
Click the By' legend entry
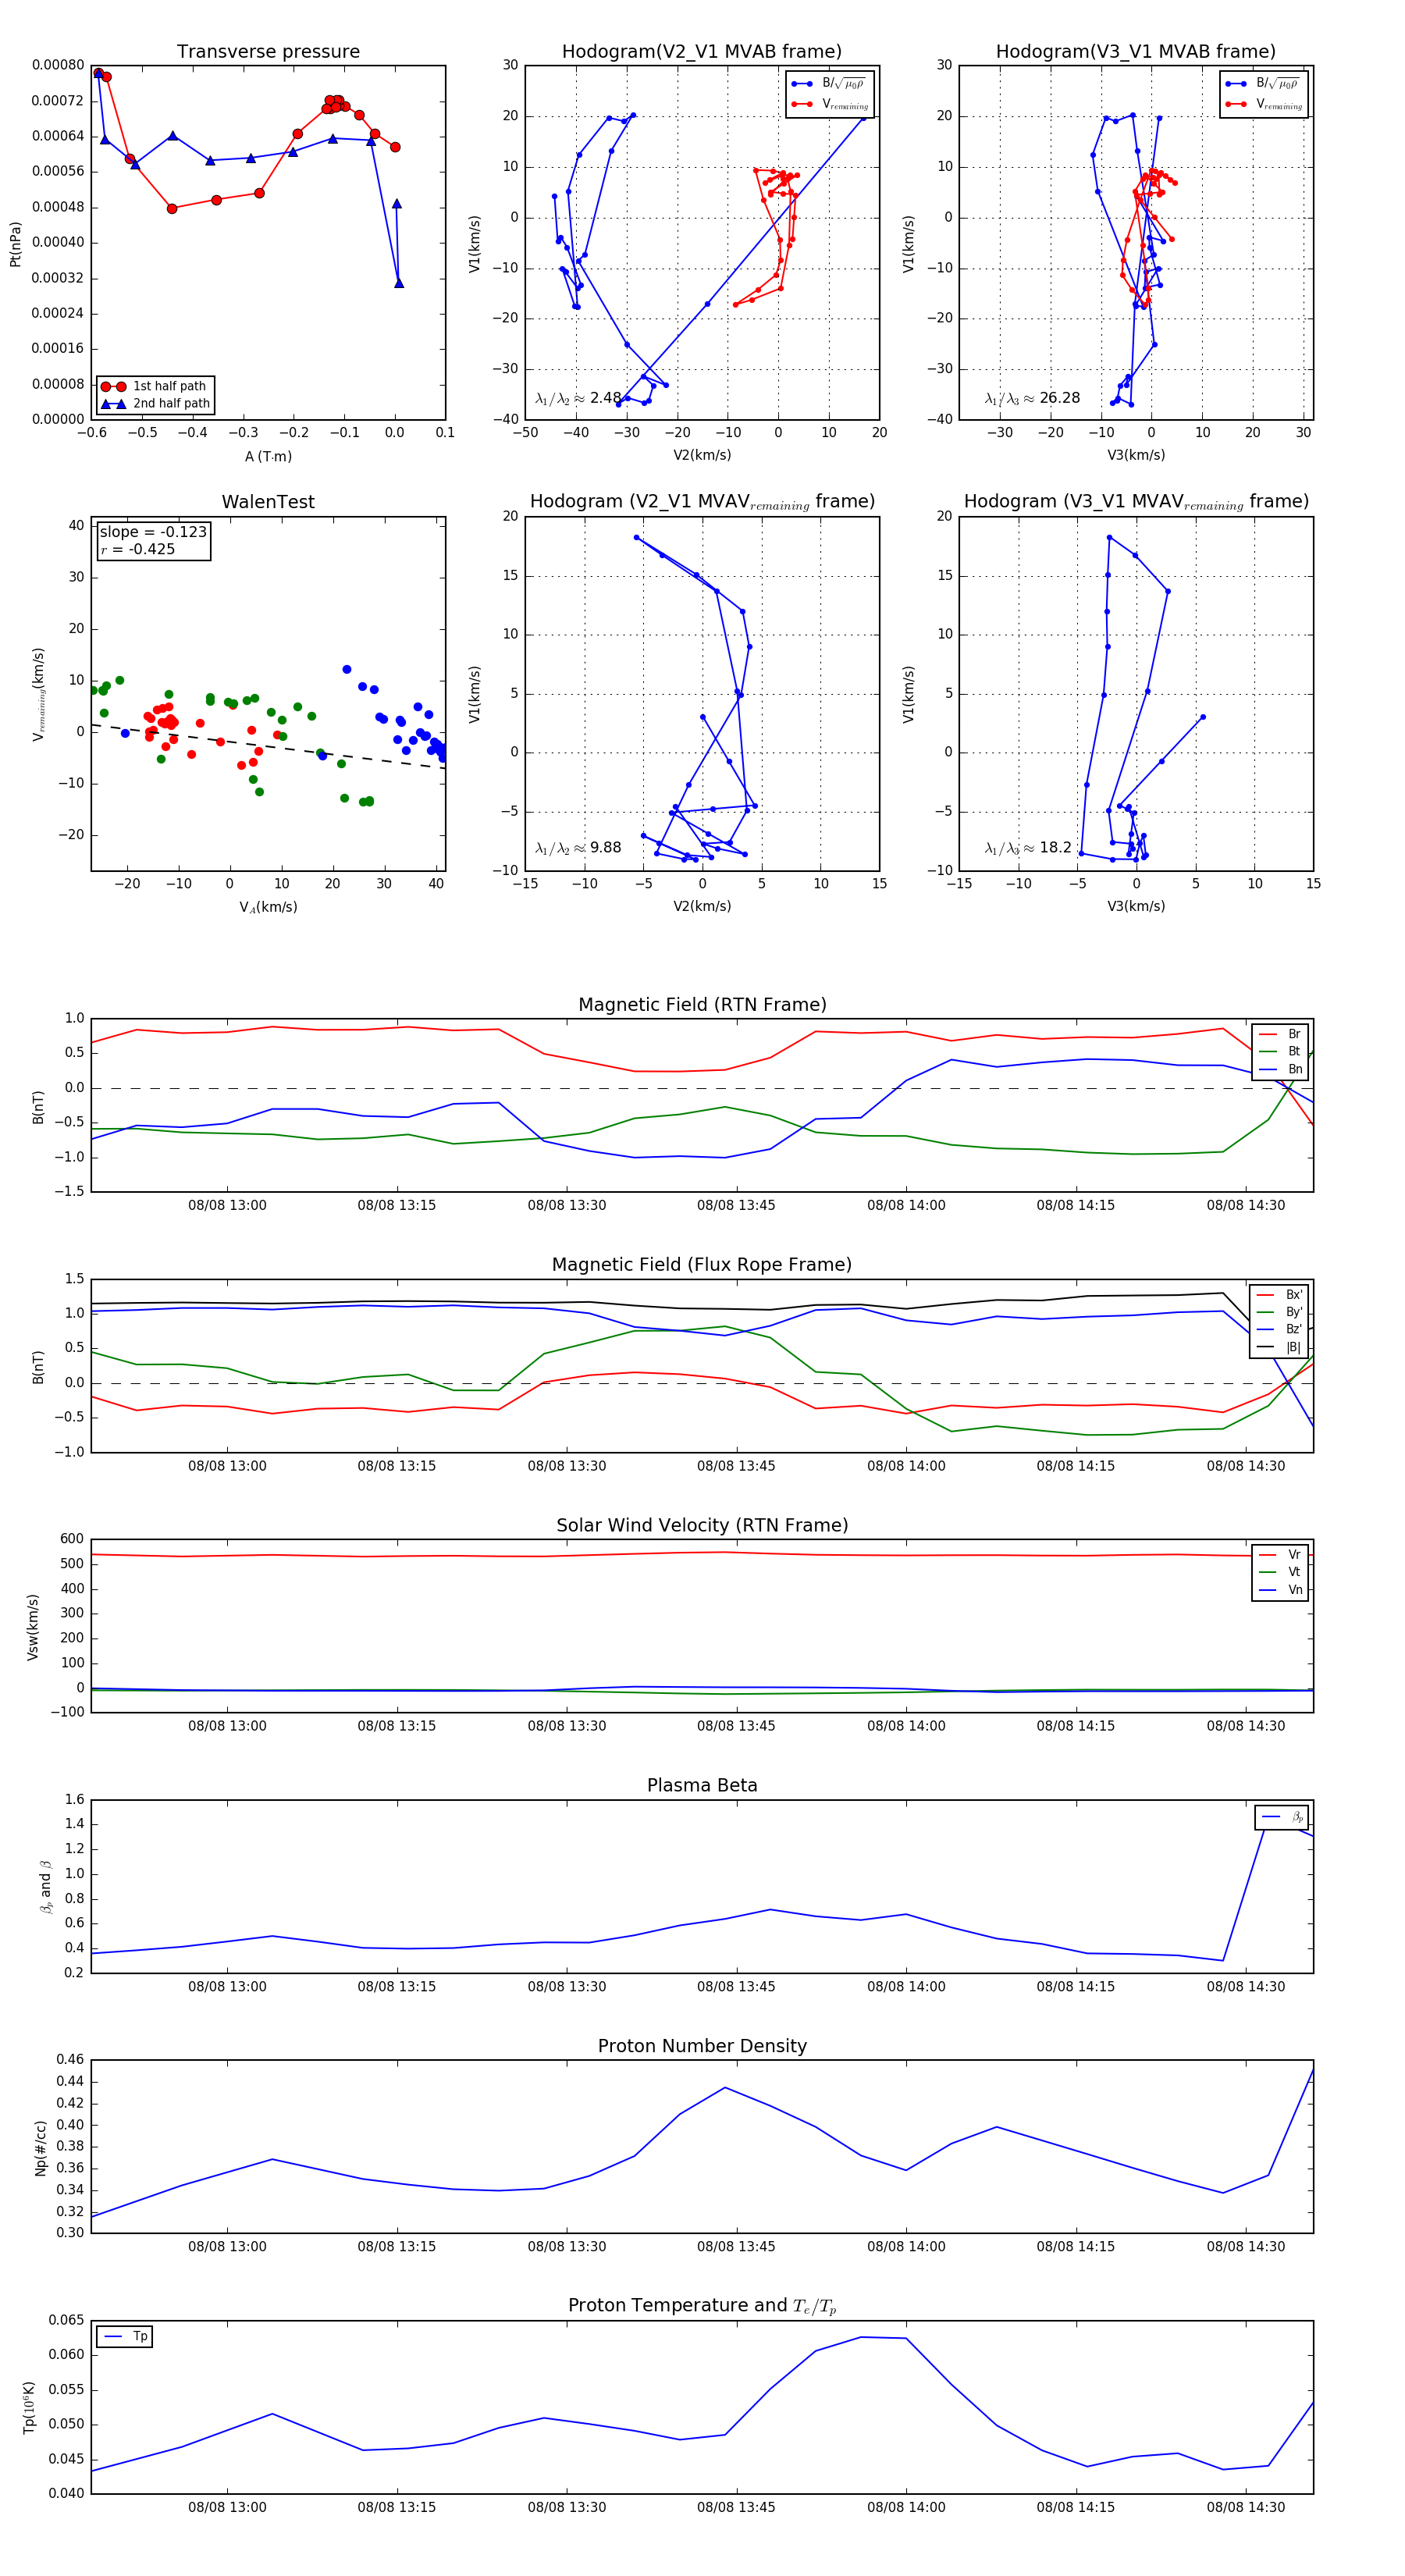(1279, 1312)
